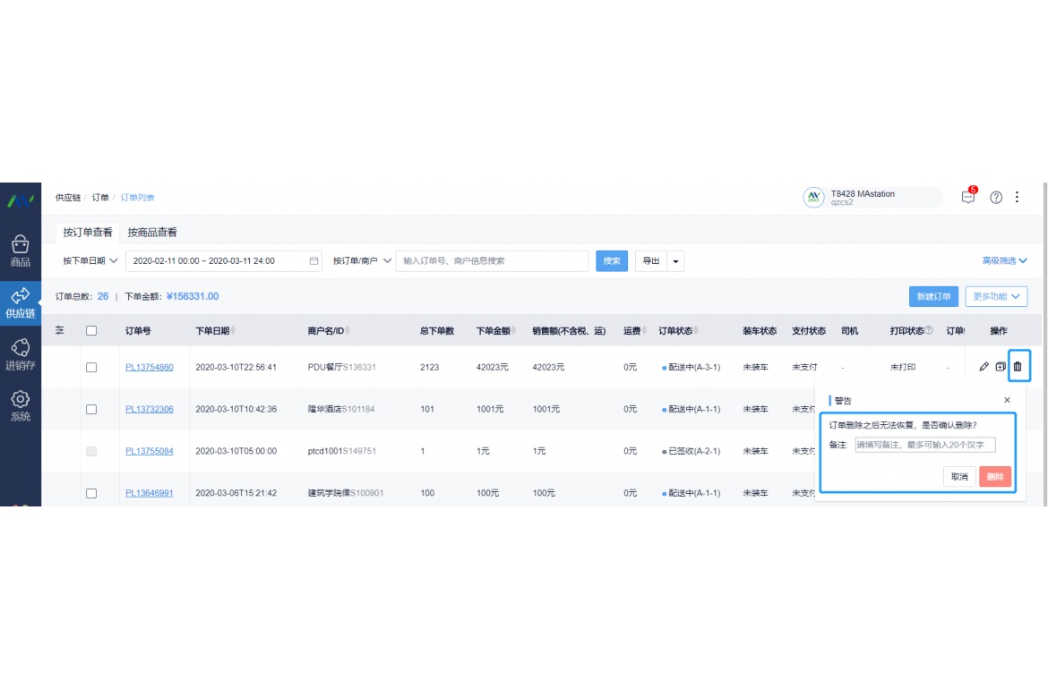Select the 按订单查看 tab
Screen dimensions: 1048x689
pos(88,233)
